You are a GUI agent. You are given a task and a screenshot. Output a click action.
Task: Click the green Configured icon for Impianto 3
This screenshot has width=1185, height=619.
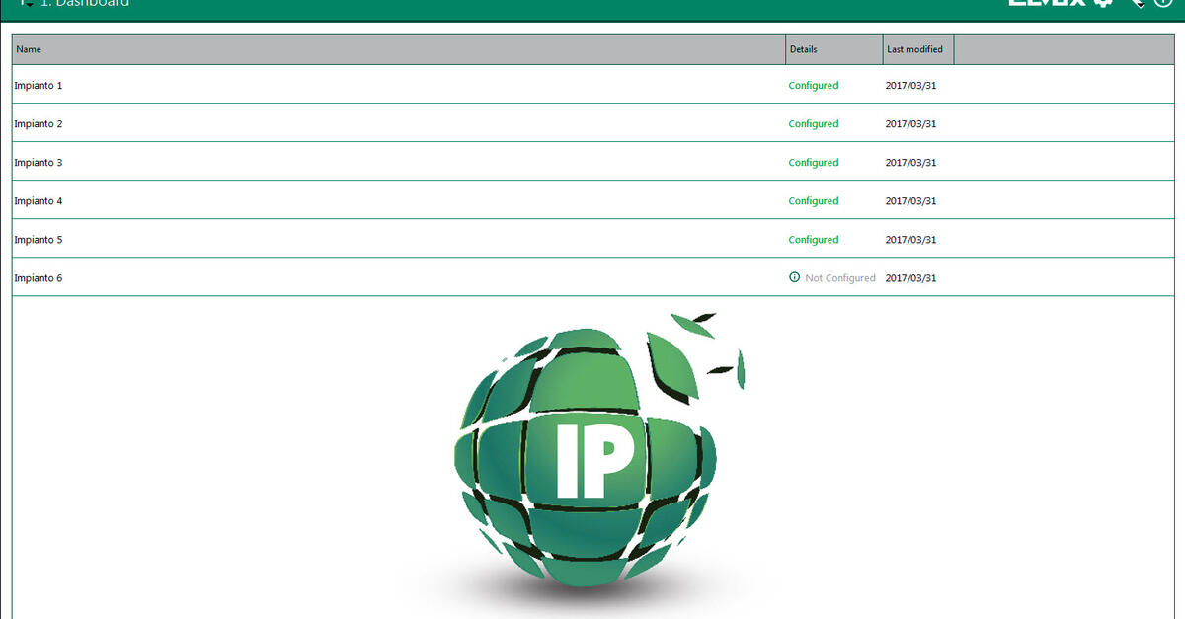point(813,162)
